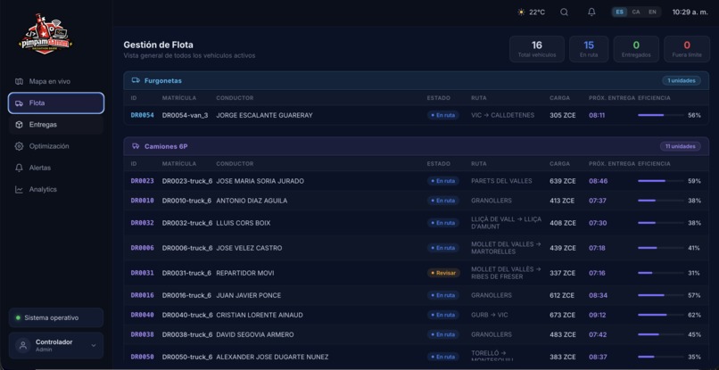
Task: Click the Gestión de Flota heading
Action: coord(158,45)
